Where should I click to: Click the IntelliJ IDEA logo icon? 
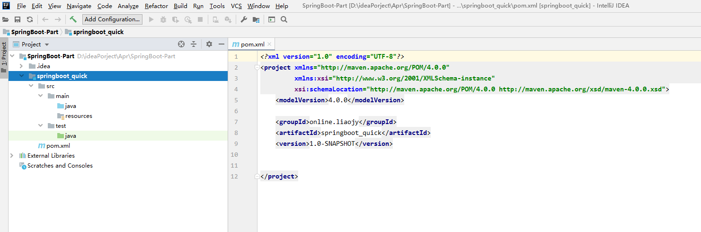coord(6,6)
